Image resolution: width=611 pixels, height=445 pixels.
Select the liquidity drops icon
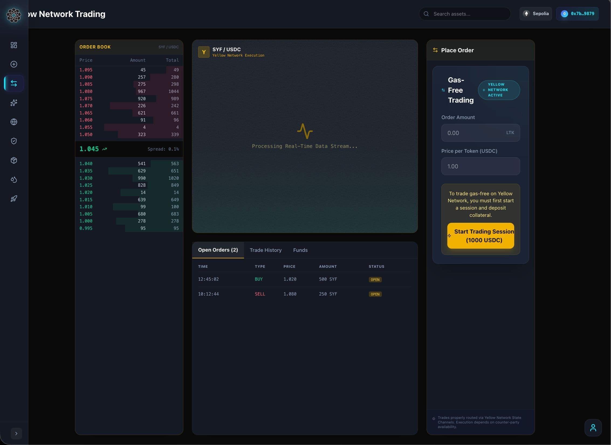[x=14, y=180]
